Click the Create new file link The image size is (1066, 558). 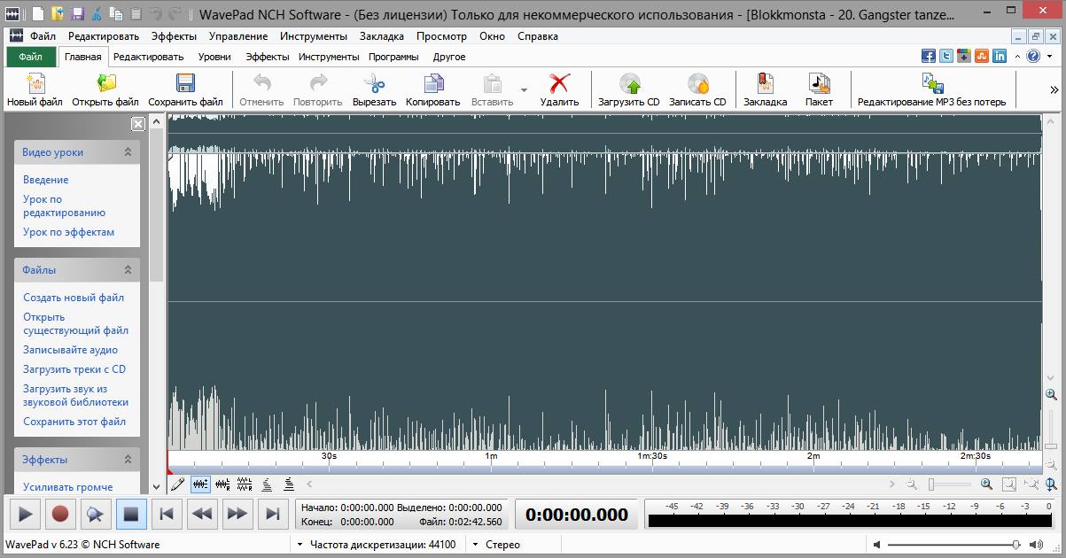coord(74,298)
